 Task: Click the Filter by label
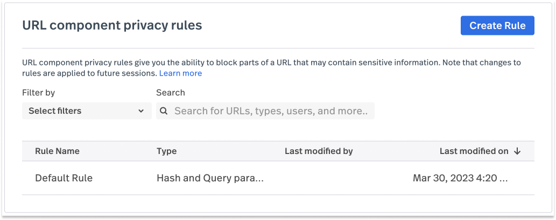tap(39, 93)
